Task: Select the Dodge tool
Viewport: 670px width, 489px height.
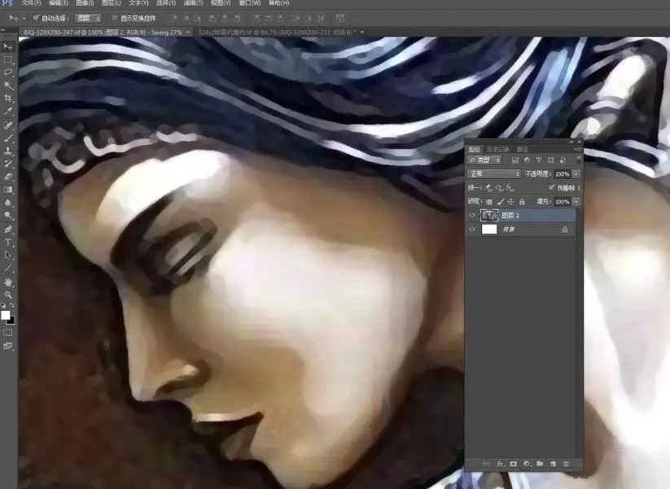Action: 8,216
